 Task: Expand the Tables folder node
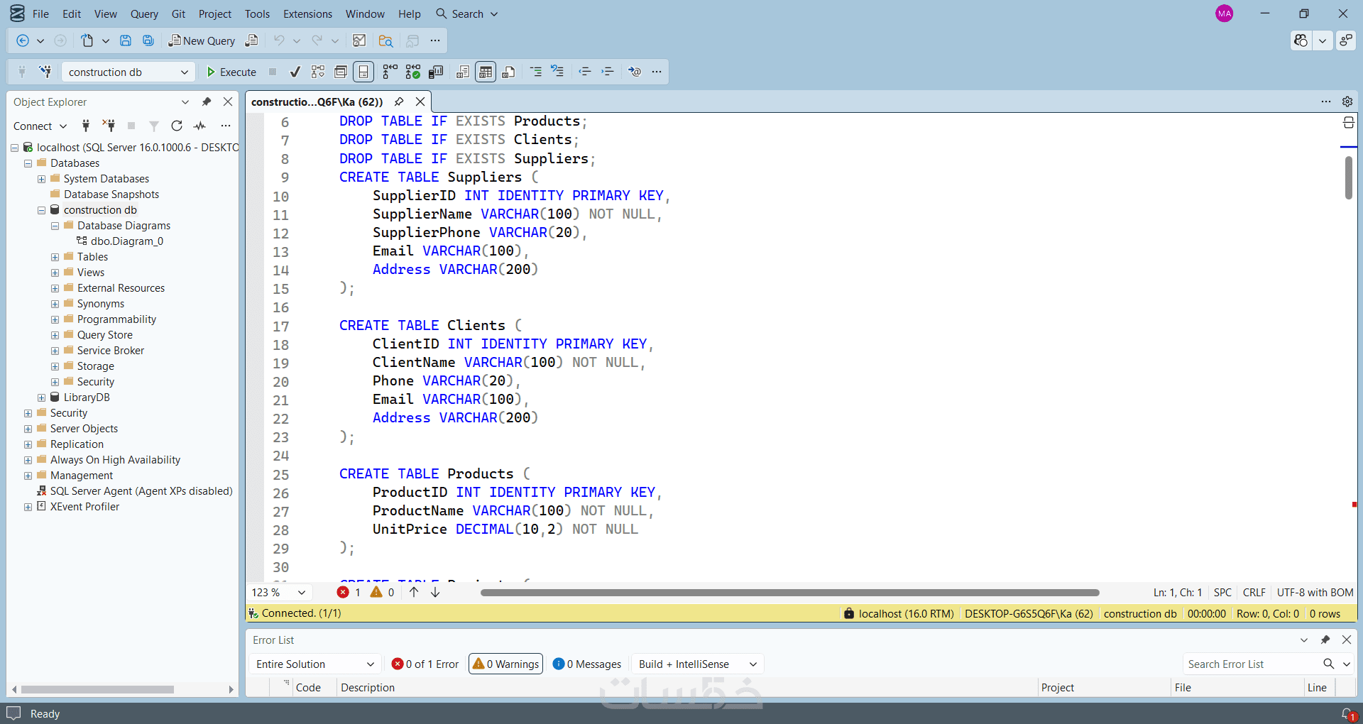tap(55, 257)
